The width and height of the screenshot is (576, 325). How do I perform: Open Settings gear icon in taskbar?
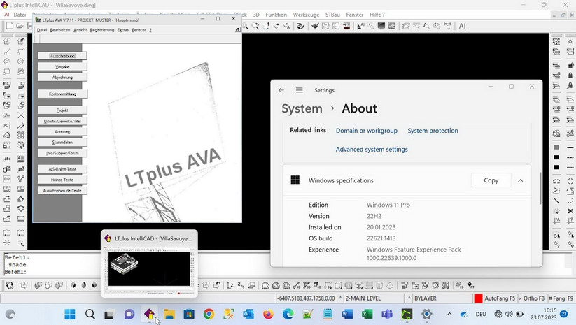point(426,314)
